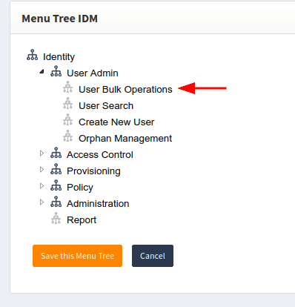Save this Menu Tree
295x307 pixels.
[77, 256]
